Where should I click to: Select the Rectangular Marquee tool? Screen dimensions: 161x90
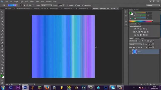[x=2, y=15]
